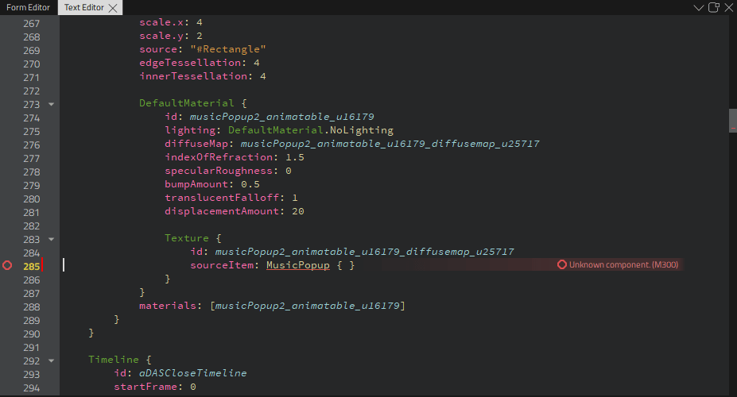Select the Text Editor tab
The height and width of the screenshot is (397, 737).
tap(83, 8)
